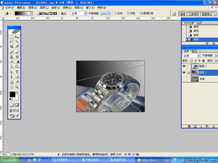Hide 图层 2 using its eye icon
This screenshot has height=163, width=218.
(x=184, y=66)
